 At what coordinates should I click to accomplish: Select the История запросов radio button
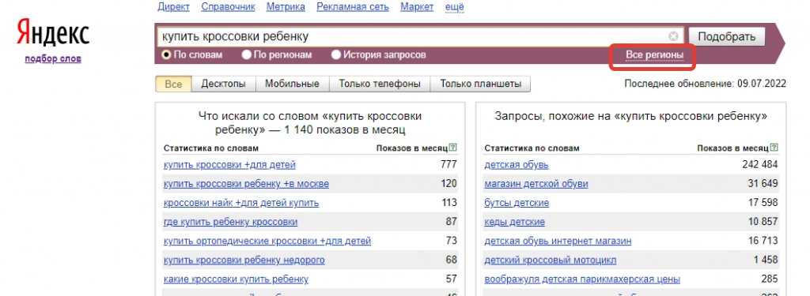pos(336,54)
